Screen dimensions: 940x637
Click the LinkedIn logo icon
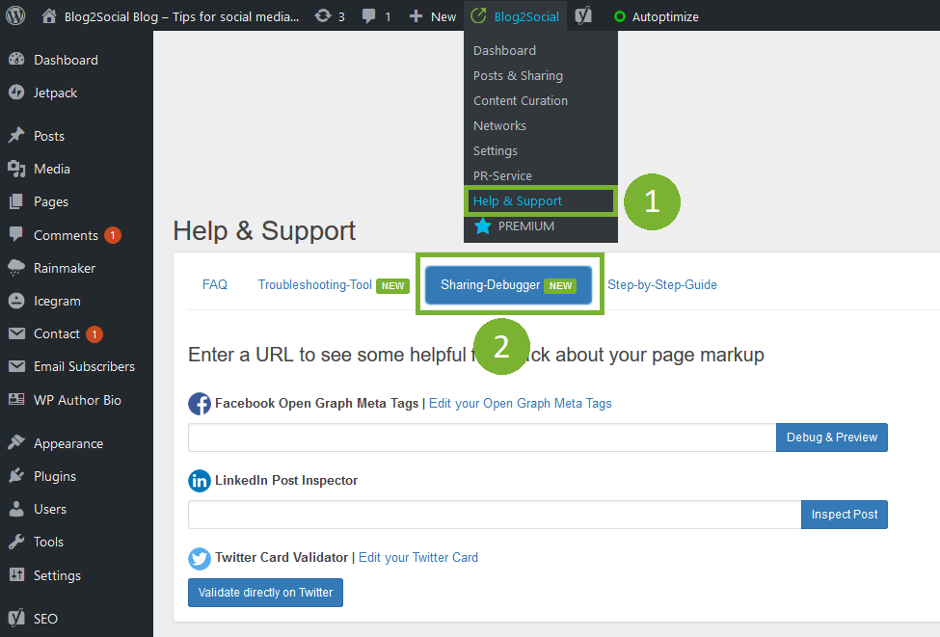coord(200,481)
